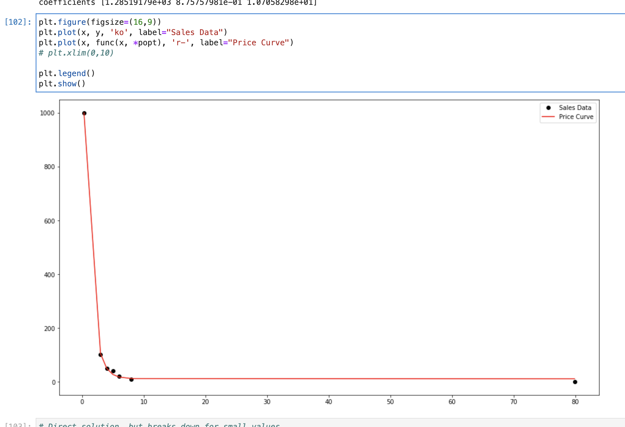Image resolution: width=625 pixels, height=427 pixels.
Task: Click the x-axis tick label 80
Action: pos(575,402)
